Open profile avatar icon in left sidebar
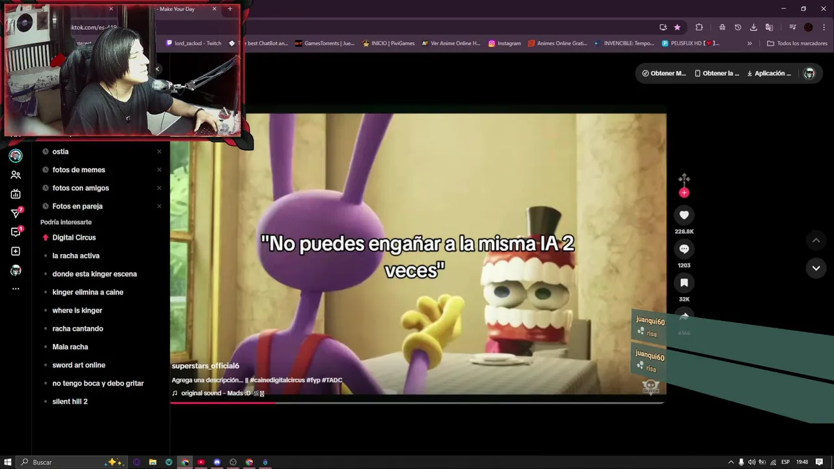Viewport: 834px width, 469px height. click(x=16, y=270)
